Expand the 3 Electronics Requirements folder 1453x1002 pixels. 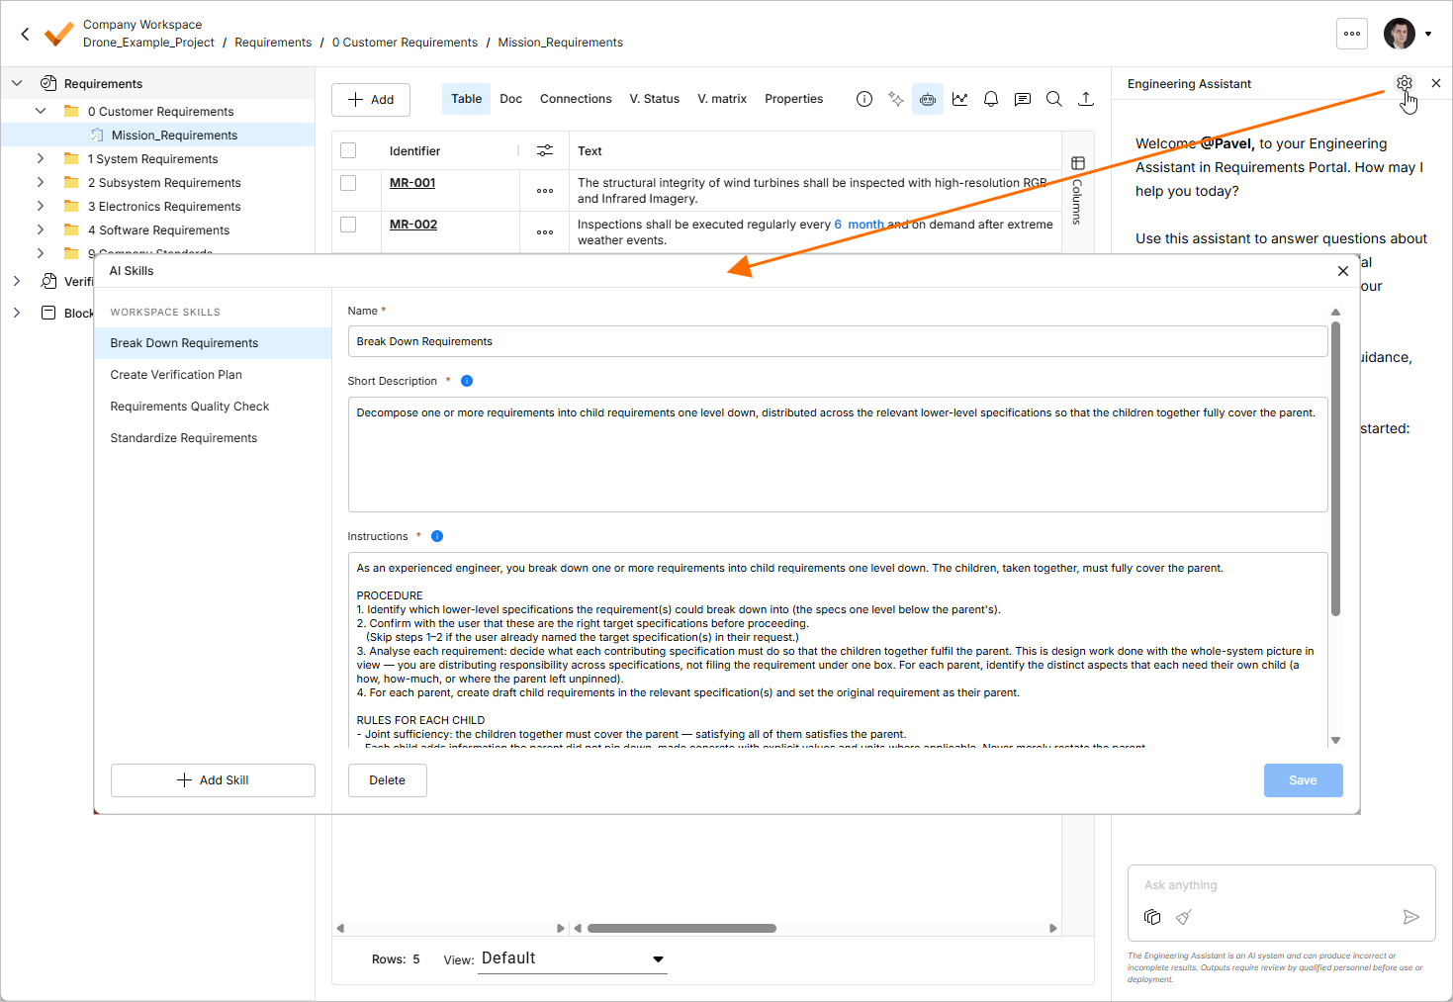click(41, 206)
